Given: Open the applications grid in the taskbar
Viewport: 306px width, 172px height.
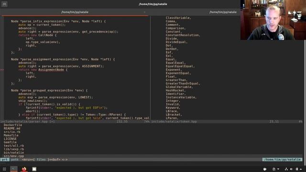Looking at the screenshot, I should point(4,169).
